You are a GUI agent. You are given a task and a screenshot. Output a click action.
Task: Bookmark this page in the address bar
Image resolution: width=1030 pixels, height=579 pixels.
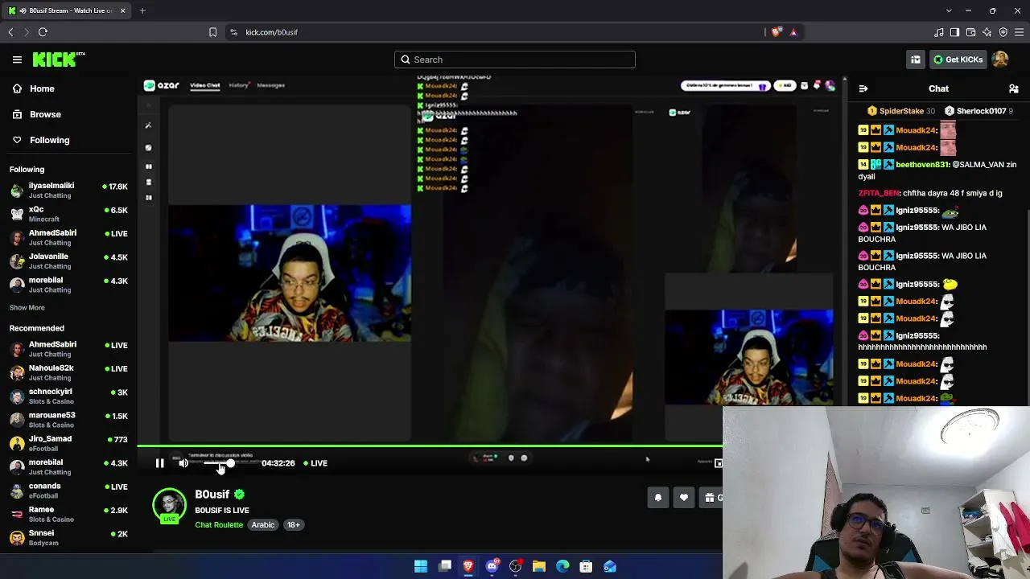point(212,32)
